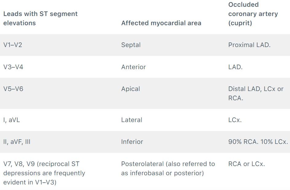Click the 'LAD.' cell in Anterior row
Screen dimensions: 290x190
[x=235, y=67]
